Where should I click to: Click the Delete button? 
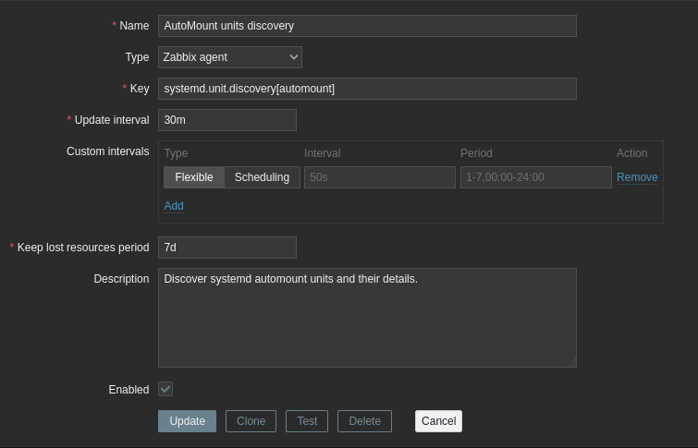pos(364,421)
